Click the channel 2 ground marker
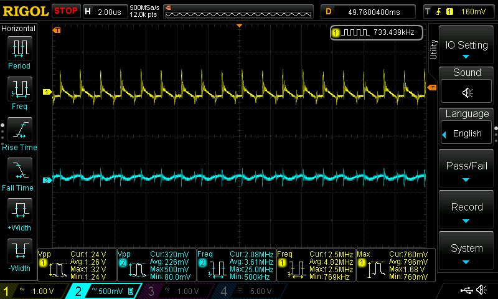 point(47,180)
